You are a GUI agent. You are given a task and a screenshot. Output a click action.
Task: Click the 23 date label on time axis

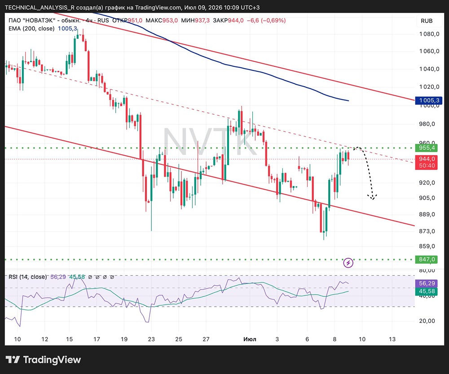[x=151, y=339]
